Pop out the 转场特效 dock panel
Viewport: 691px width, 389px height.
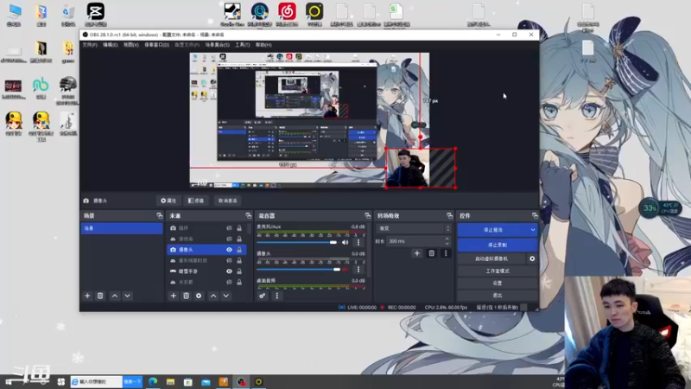449,215
